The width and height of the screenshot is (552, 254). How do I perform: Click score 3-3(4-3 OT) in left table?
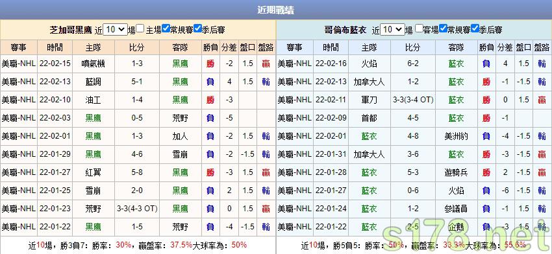(137, 209)
